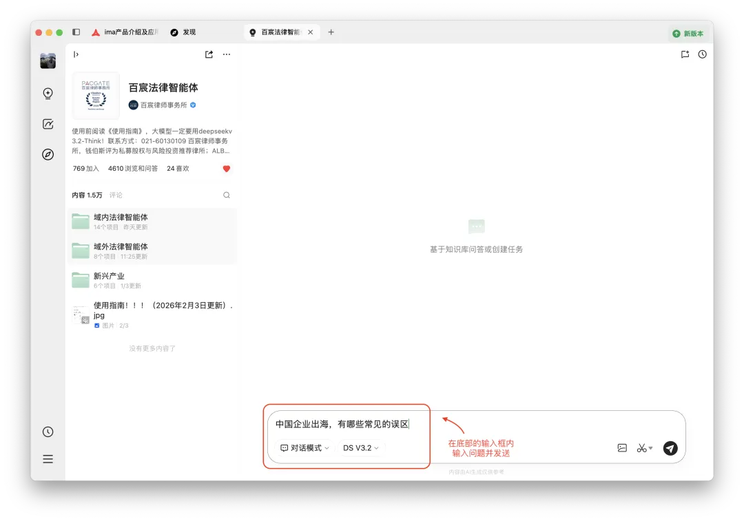Click the knowledge base logo thumbnail
The width and height of the screenshot is (744, 521).
[96, 95]
